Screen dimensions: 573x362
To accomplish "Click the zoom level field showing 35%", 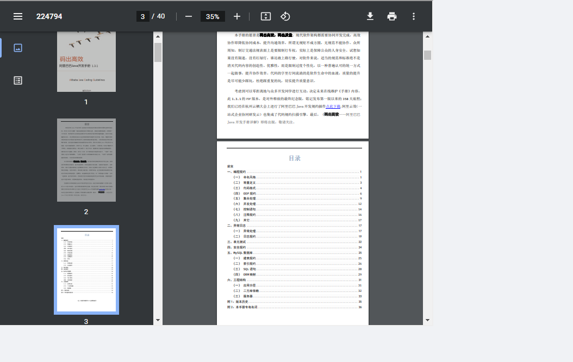I will click(213, 16).
